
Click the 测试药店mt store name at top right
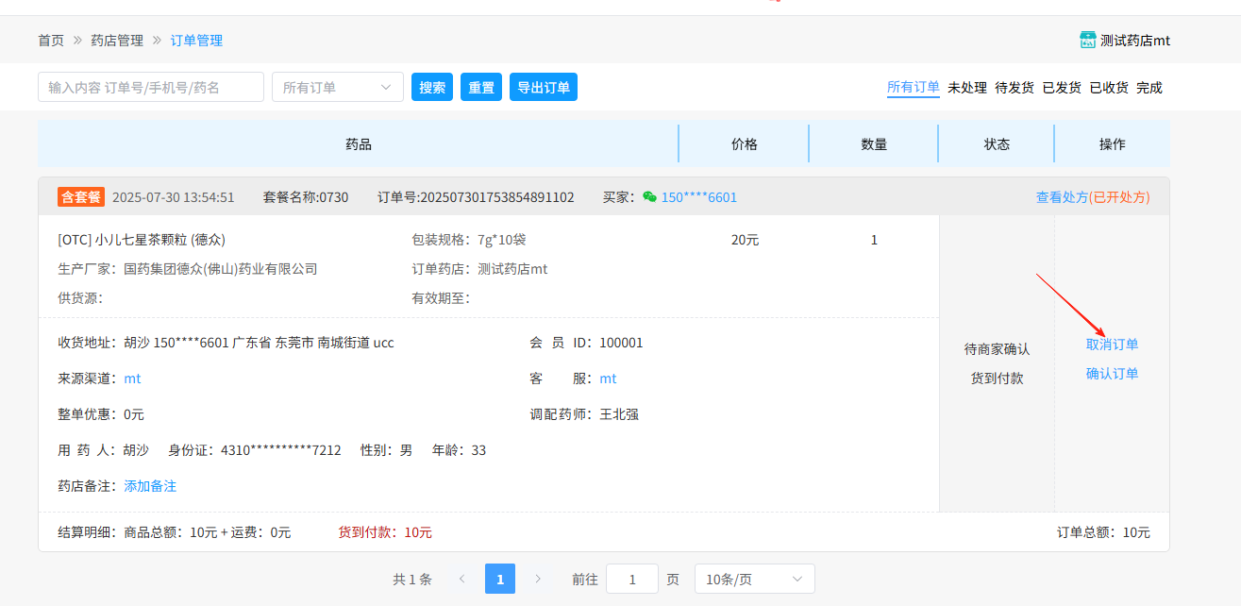1135,41
